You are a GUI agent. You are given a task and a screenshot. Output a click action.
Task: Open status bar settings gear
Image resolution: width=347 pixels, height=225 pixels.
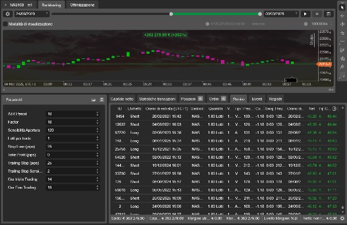tap(342, 219)
